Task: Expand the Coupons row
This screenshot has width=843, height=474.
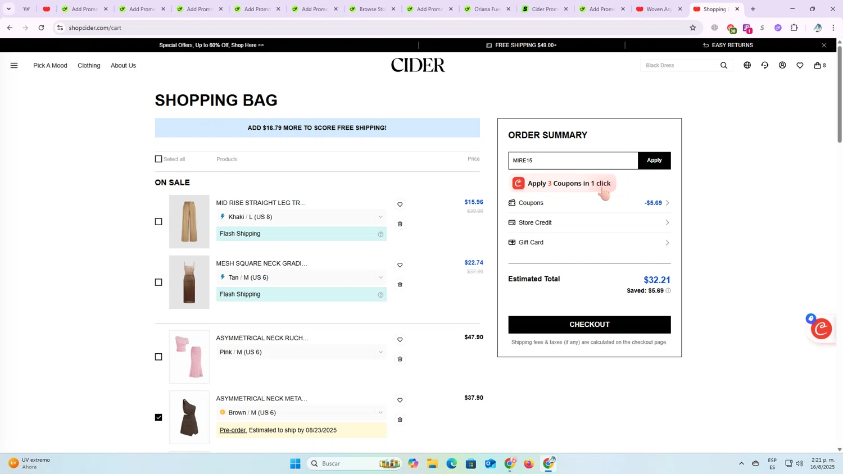Action: tap(590, 203)
